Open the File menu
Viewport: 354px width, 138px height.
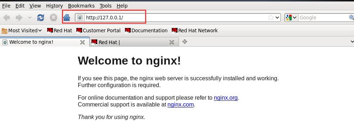point(6,6)
